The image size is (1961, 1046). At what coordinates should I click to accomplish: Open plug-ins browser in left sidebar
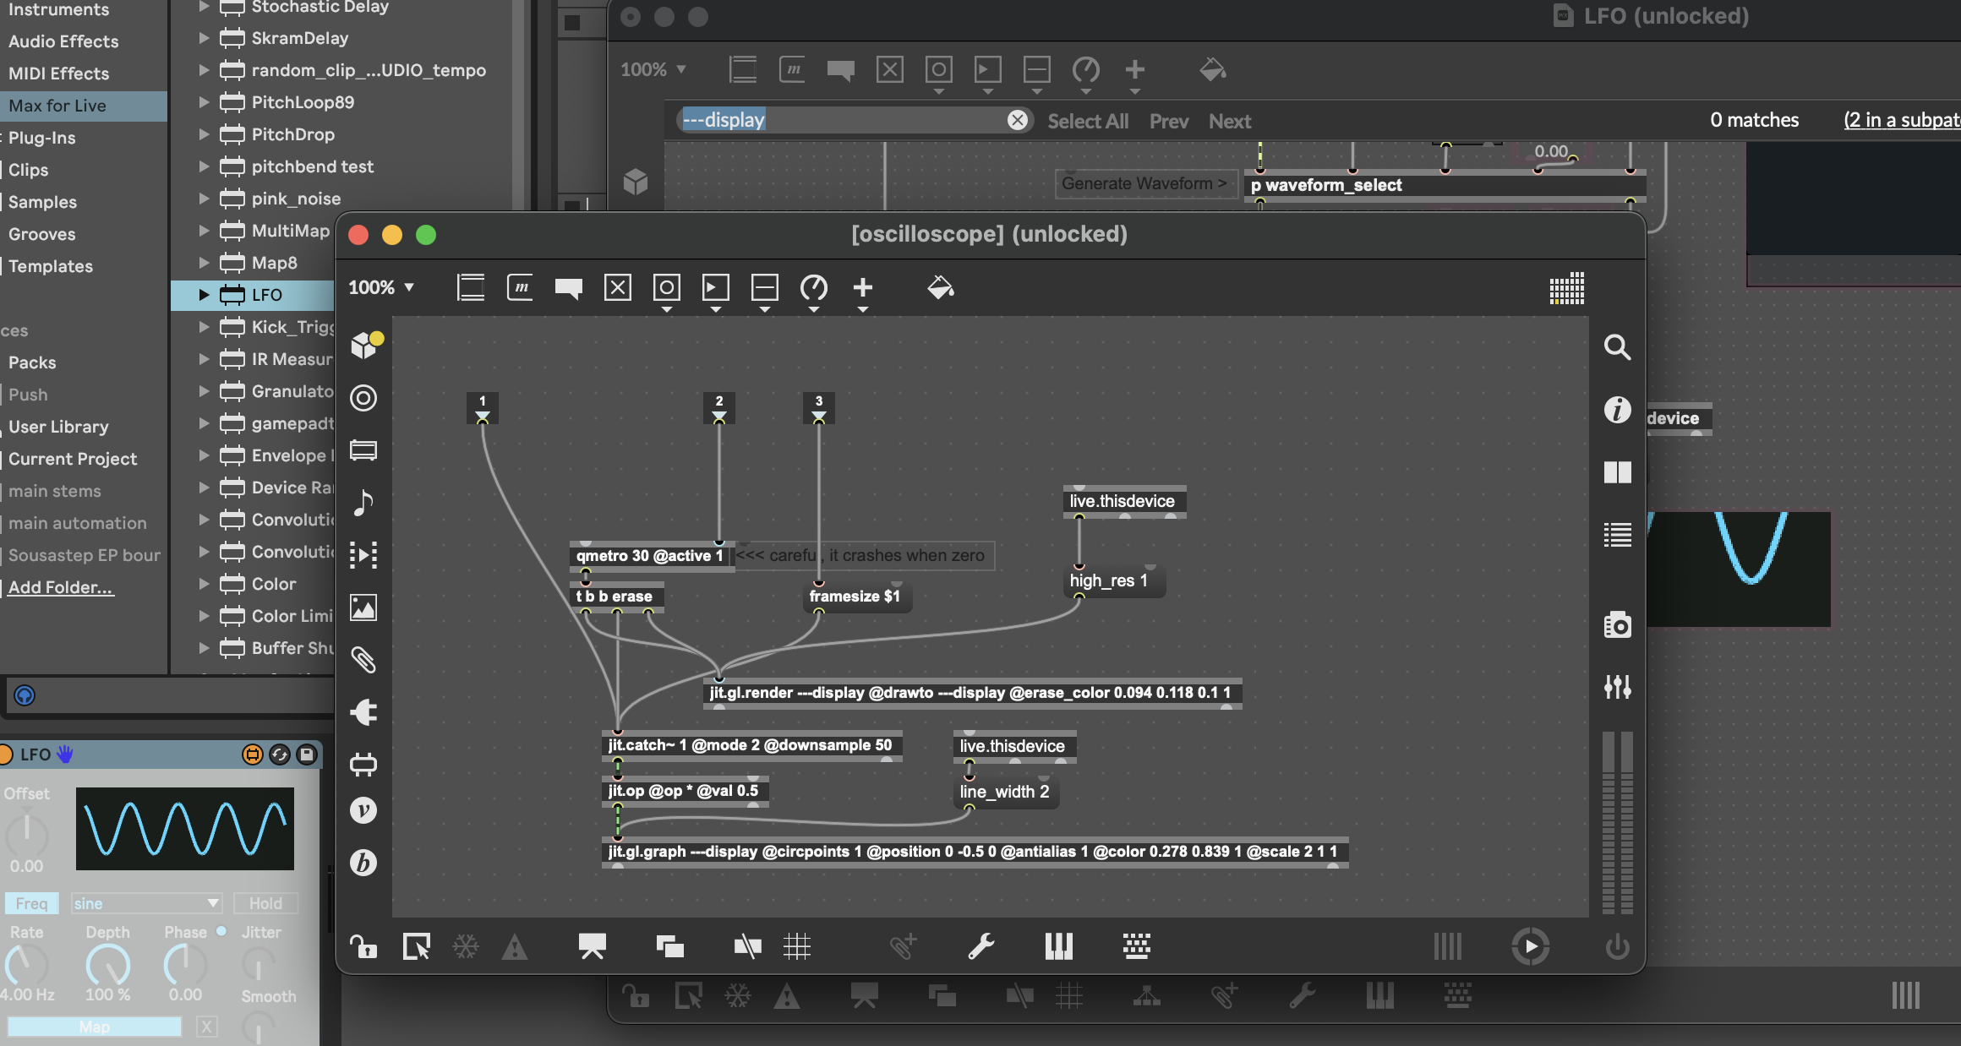point(363,711)
